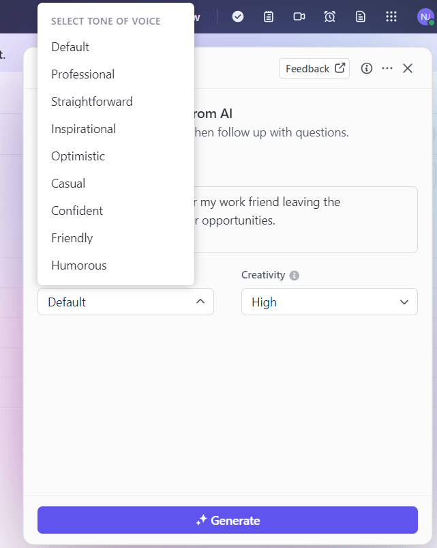Click the Generate button
The width and height of the screenshot is (437, 548).
pyautogui.click(x=228, y=520)
